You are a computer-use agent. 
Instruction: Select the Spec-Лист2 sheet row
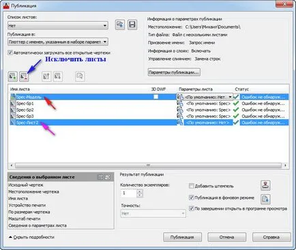[x=149, y=123]
